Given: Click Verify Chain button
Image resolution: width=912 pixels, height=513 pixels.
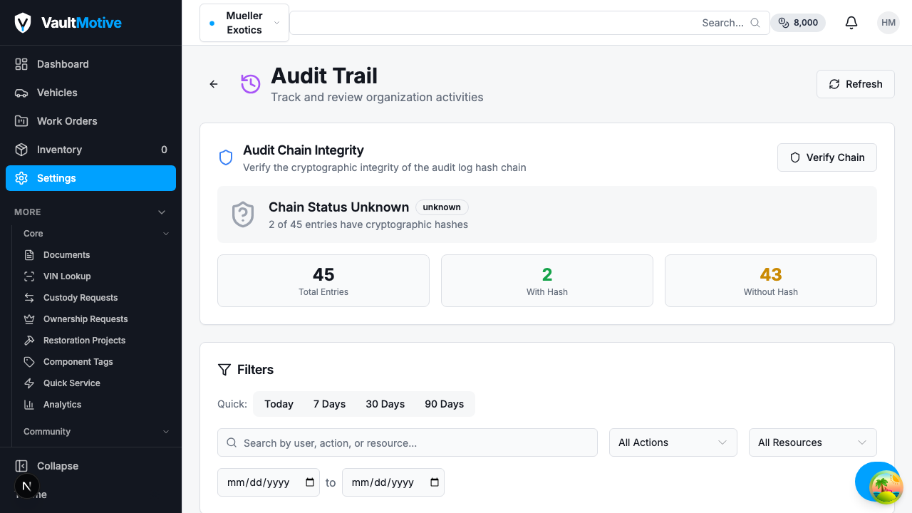Looking at the screenshot, I should pos(827,157).
